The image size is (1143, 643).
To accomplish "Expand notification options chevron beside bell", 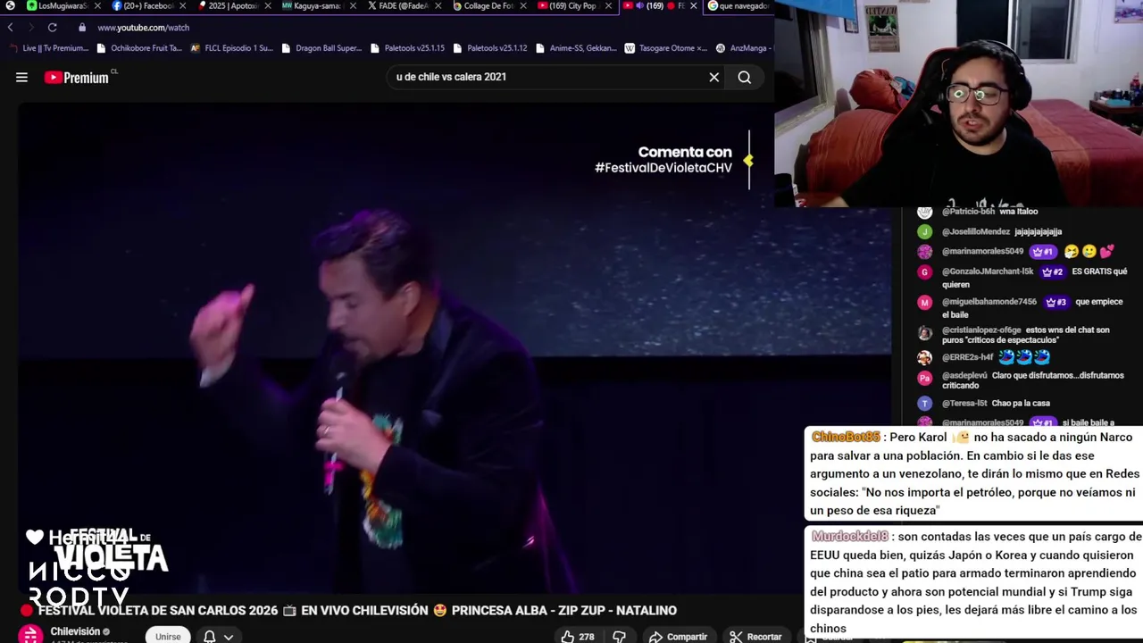I will point(229,637).
